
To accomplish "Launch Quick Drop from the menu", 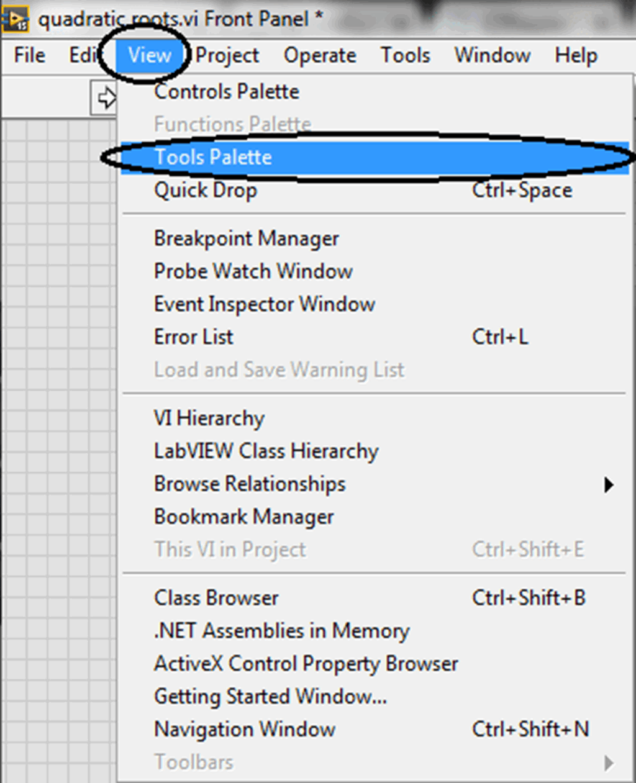I will click(206, 190).
